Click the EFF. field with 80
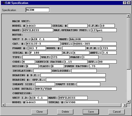Image resolution: width=132 pixels, height=116 pixels. click(108, 62)
